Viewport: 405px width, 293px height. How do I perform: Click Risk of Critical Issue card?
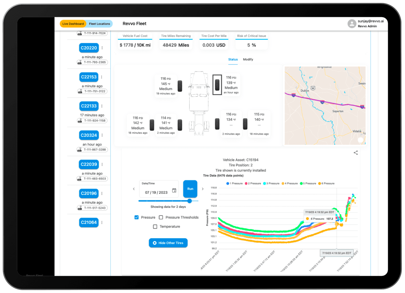pos(252,41)
